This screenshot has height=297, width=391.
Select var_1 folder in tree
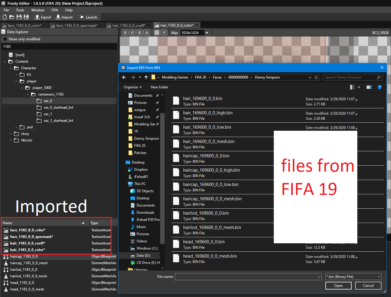[x=44, y=114]
